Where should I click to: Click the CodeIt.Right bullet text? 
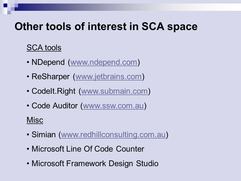[53, 91]
